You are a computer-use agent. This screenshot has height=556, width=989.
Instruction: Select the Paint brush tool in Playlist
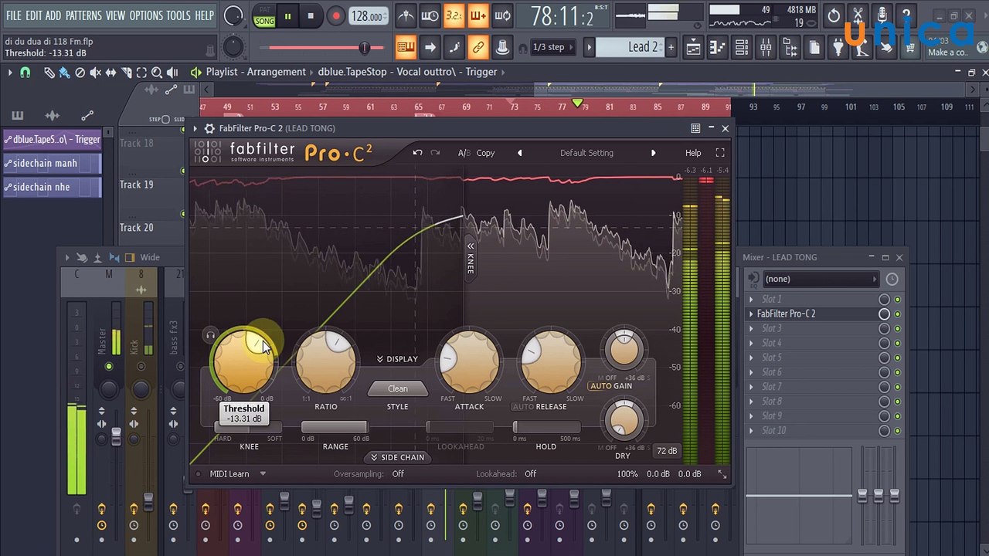tap(64, 72)
